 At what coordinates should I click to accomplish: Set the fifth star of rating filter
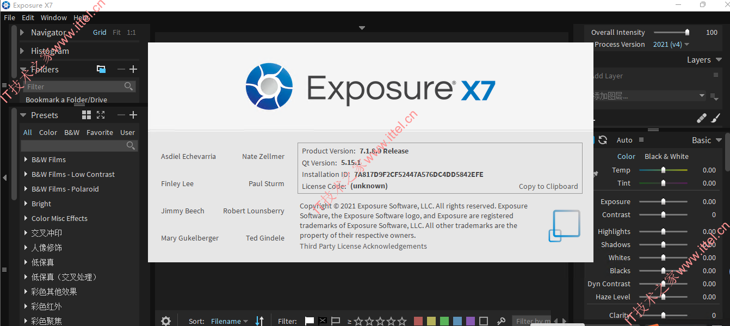402,321
